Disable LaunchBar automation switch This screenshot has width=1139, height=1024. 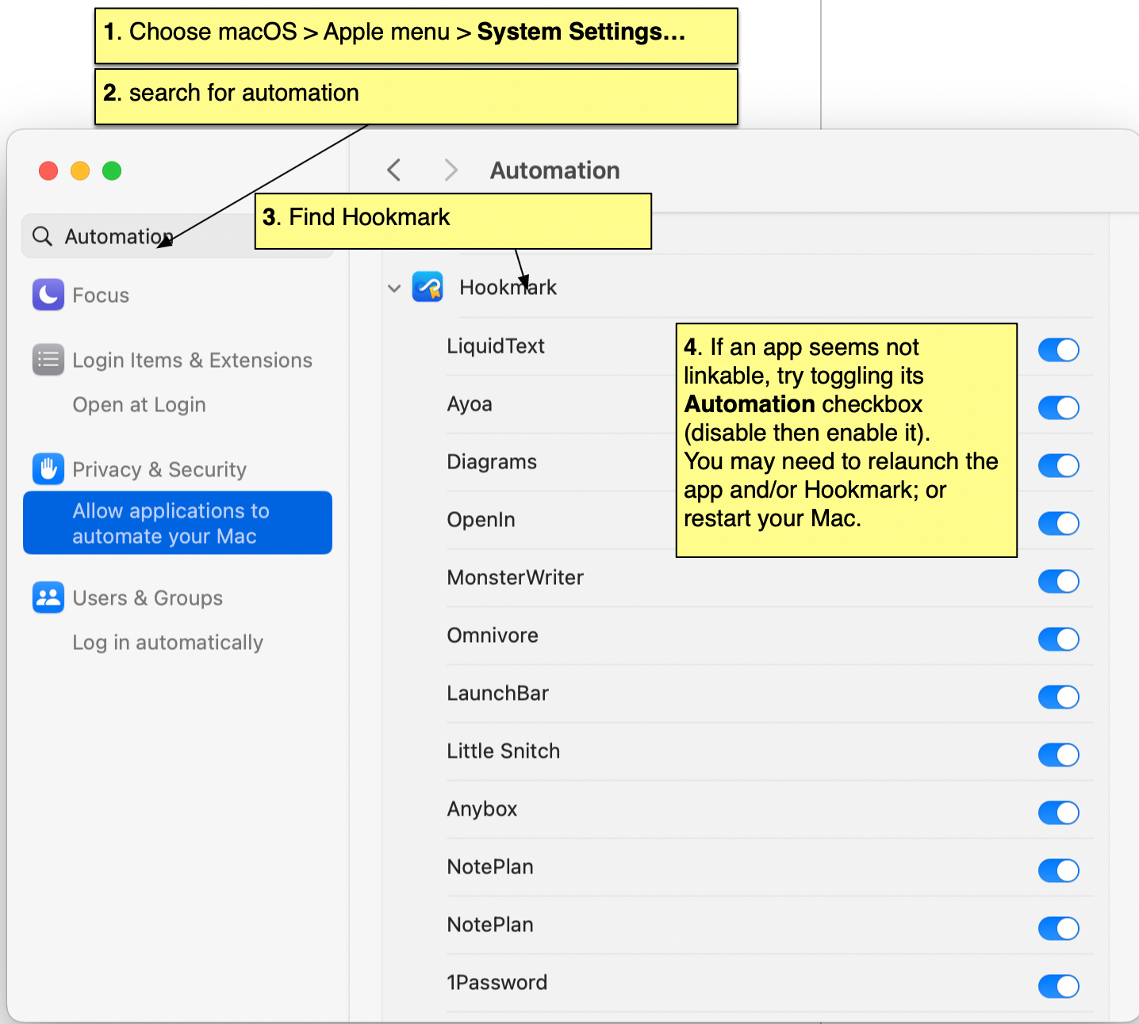pos(1059,697)
